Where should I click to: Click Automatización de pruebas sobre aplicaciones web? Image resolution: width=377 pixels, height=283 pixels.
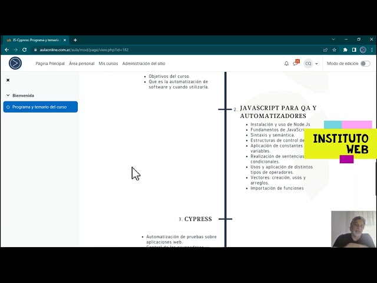(181, 239)
